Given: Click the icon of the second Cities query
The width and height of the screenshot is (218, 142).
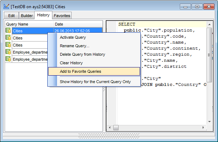Looking at the screenshot, I should 8,38.
